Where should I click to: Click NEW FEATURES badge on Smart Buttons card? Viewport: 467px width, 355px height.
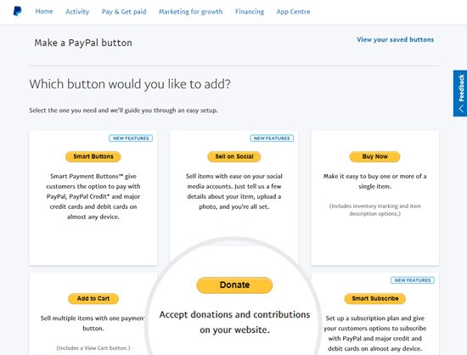pyautogui.click(x=131, y=138)
